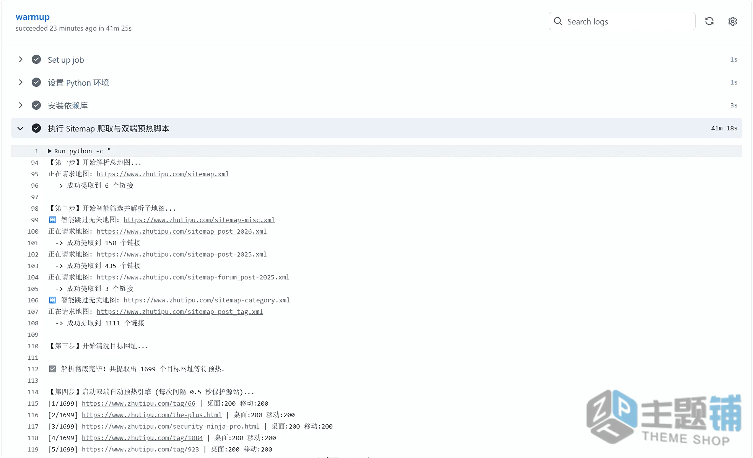
Task: Click the '成功提取到 6 个链接' log line
Action: pyautogui.click(x=94, y=185)
